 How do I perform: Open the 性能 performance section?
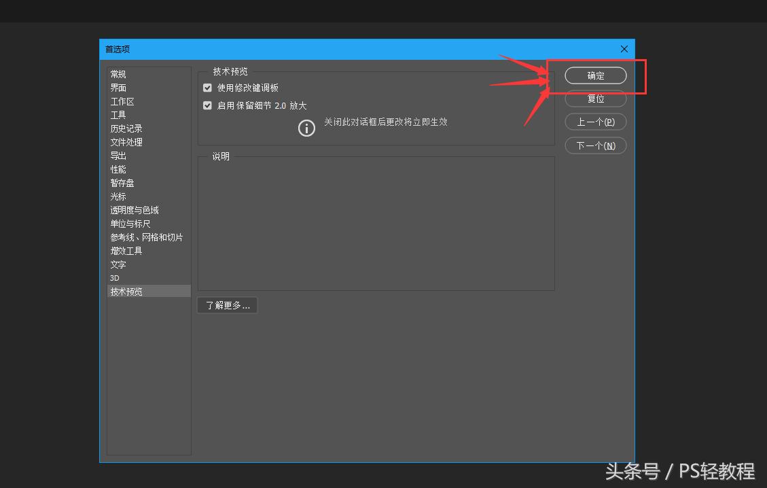tap(118, 169)
